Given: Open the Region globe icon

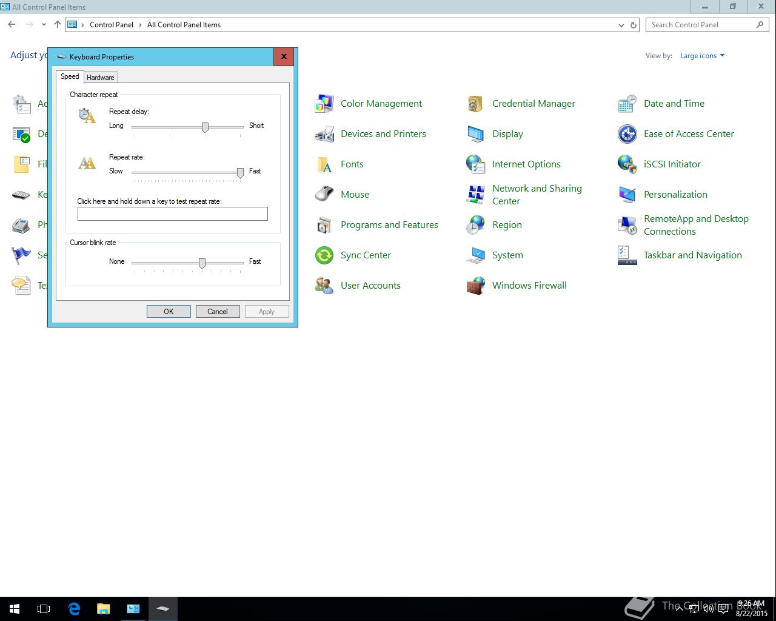Looking at the screenshot, I should [x=476, y=225].
